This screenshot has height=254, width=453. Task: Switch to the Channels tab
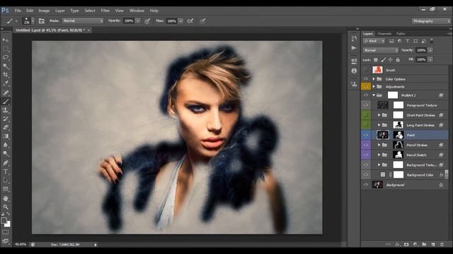pos(384,34)
